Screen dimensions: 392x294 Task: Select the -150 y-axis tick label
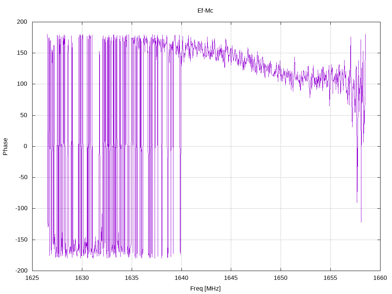tap(21, 240)
